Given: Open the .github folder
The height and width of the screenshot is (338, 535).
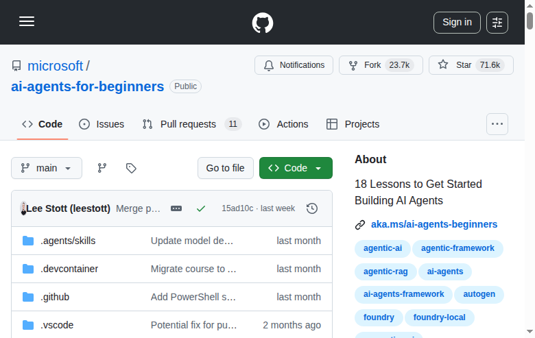Looking at the screenshot, I should coord(55,297).
